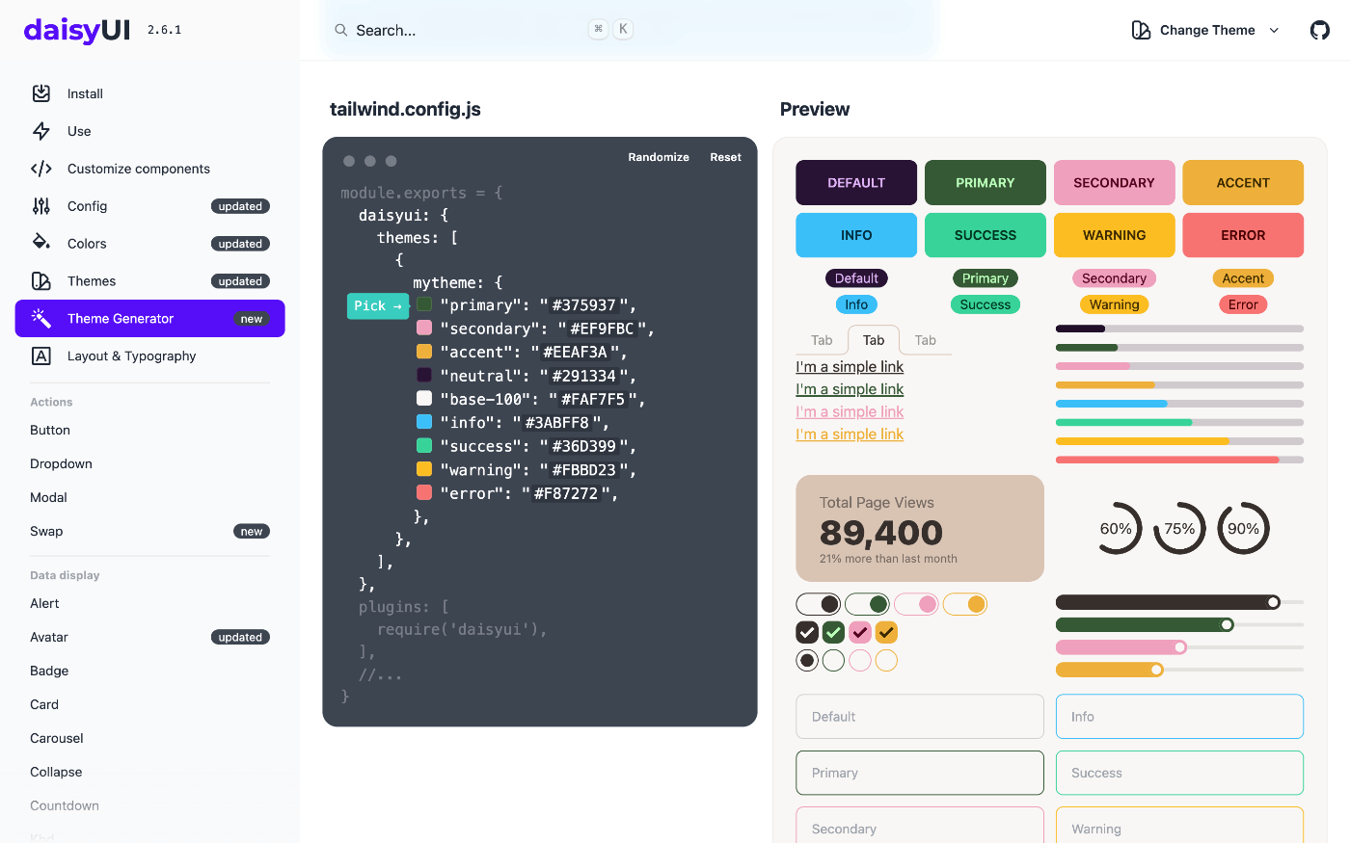The width and height of the screenshot is (1350, 843).
Task: Click the magic wand Theme Generator icon
Action: [x=41, y=318]
